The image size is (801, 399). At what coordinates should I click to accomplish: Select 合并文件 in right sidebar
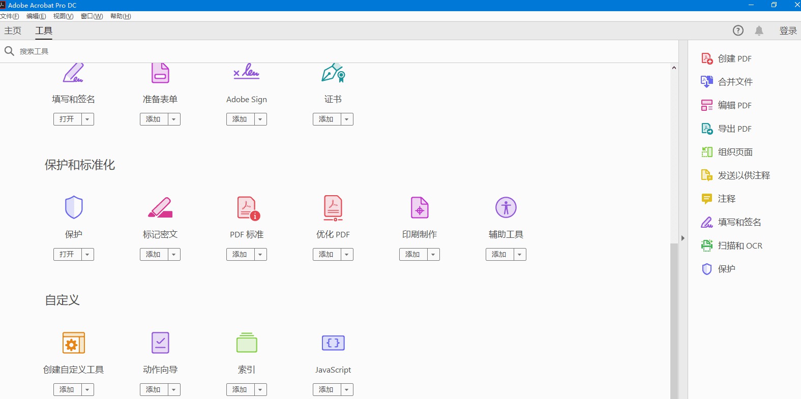coord(727,82)
